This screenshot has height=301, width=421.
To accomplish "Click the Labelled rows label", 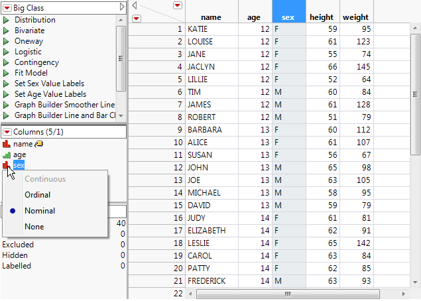I will pos(17,266).
